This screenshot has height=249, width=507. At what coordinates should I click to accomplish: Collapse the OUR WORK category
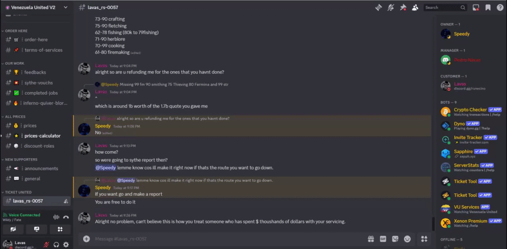click(x=14, y=63)
